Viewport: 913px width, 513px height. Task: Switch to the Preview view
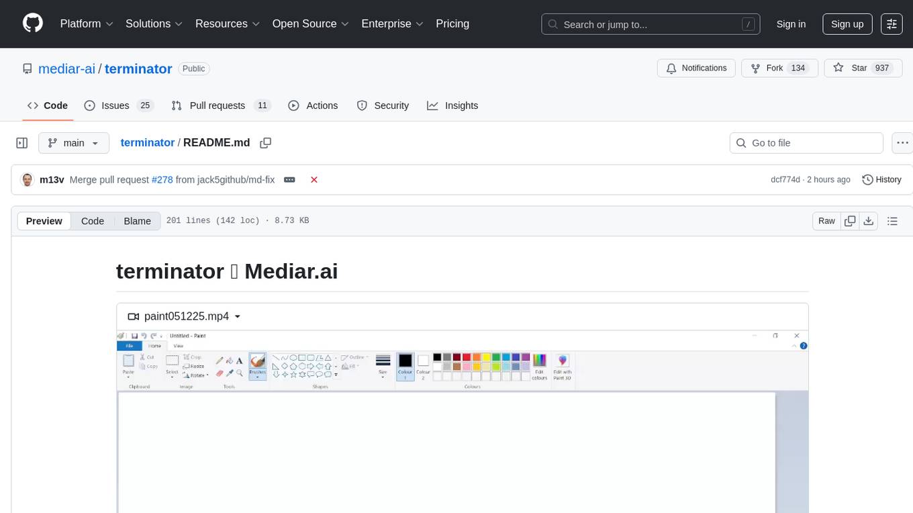click(44, 221)
